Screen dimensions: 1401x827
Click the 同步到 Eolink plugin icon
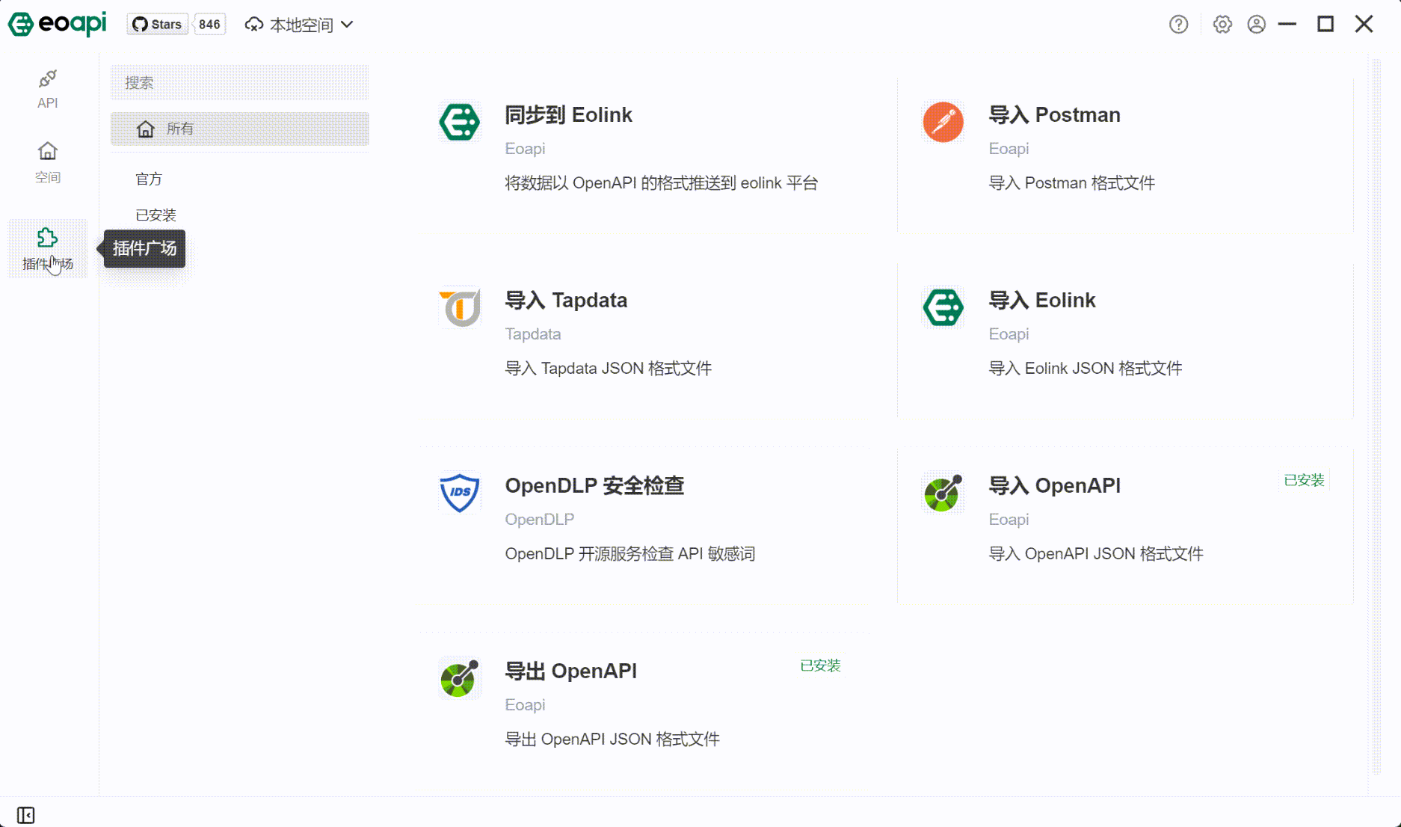click(458, 122)
